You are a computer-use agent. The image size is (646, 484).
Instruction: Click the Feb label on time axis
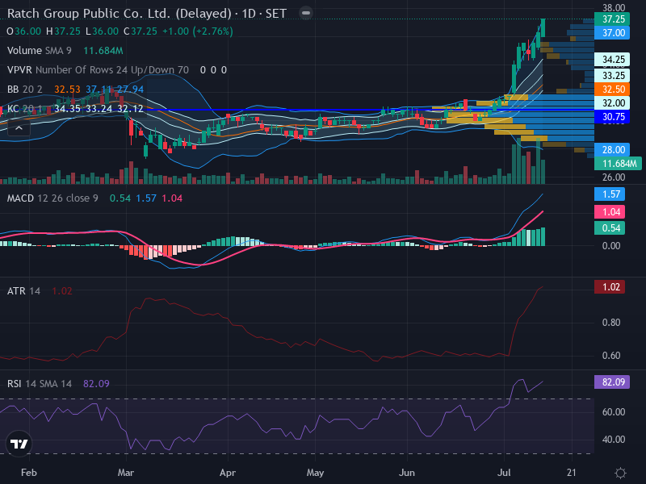(29, 473)
